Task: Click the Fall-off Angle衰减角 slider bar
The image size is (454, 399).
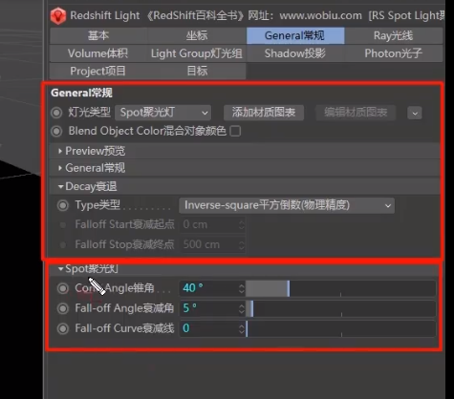Action: tap(340, 308)
